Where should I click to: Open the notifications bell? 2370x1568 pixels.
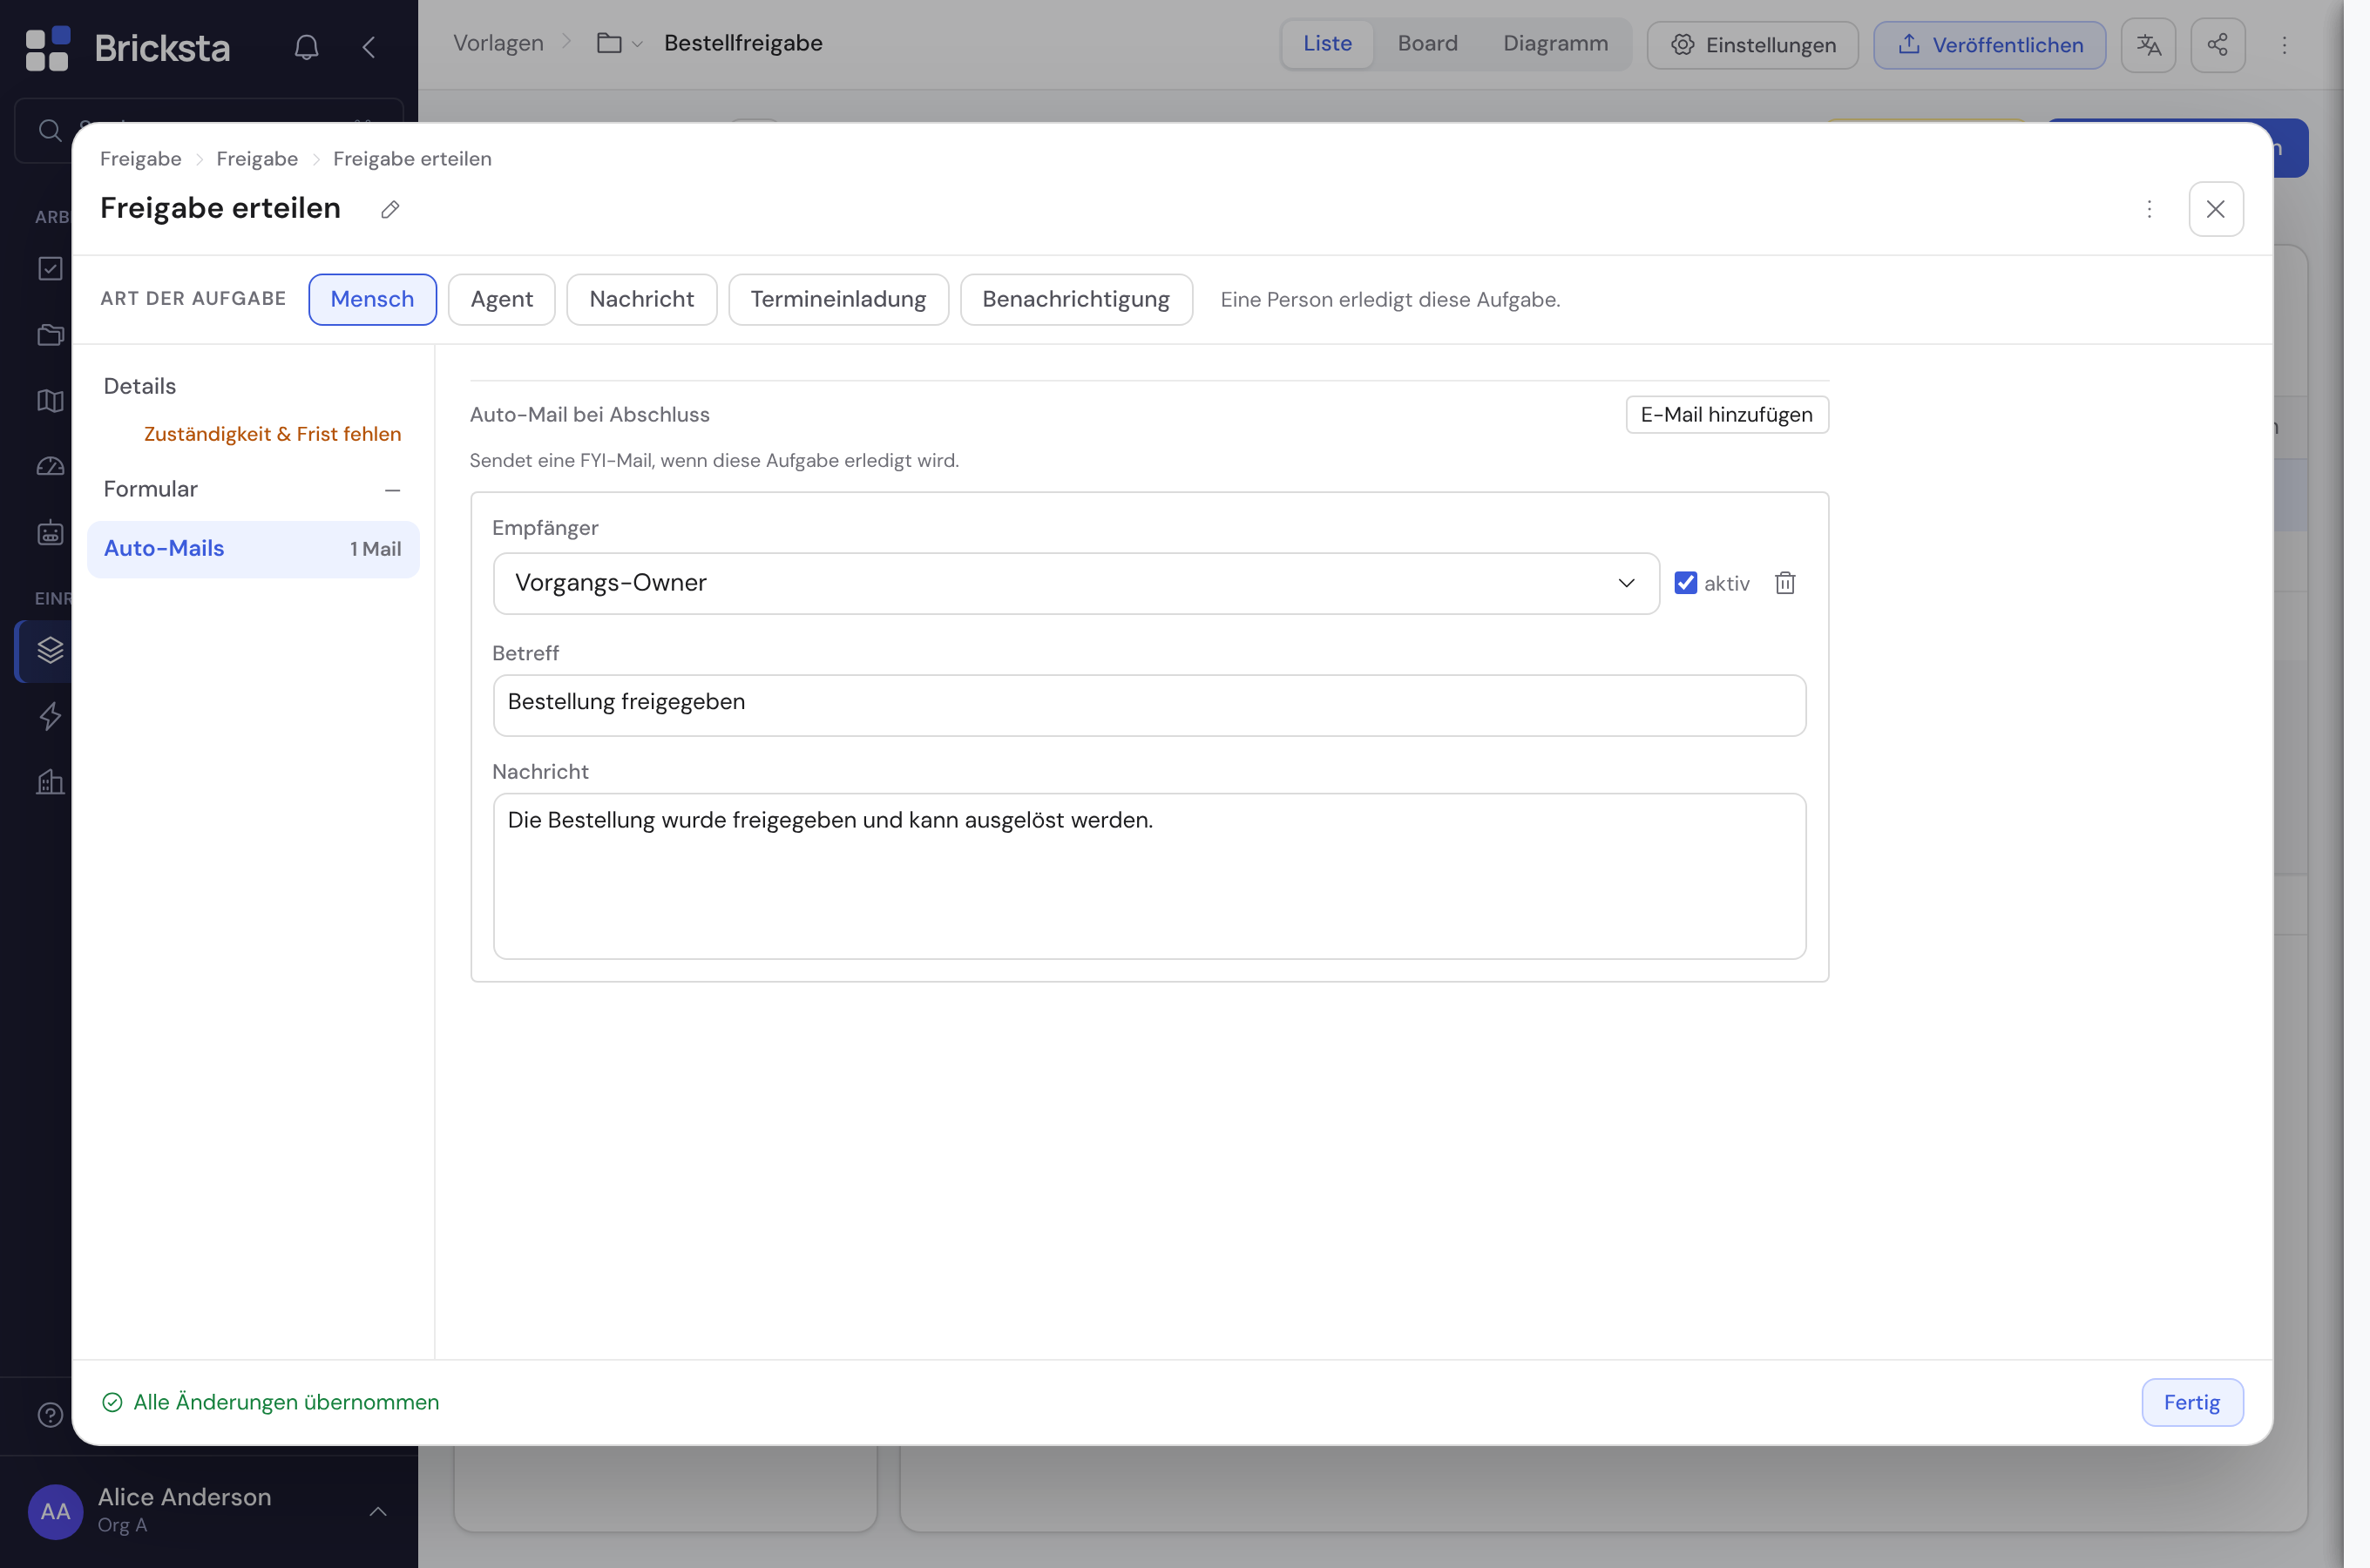tap(306, 47)
